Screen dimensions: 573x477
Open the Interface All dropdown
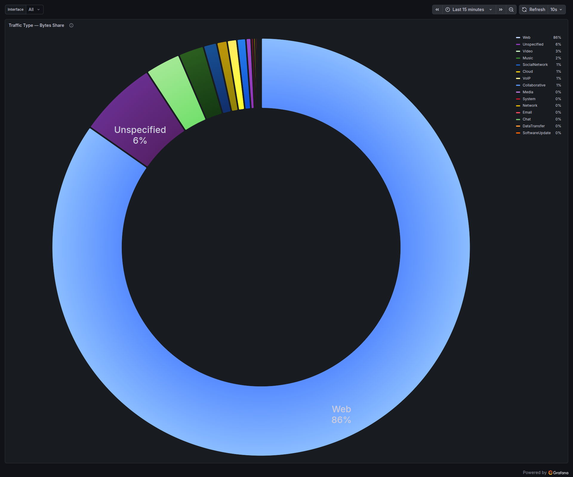click(x=34, y=9)
